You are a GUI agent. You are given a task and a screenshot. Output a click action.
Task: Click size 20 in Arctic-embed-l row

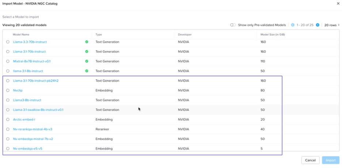(x=263, y=119)
